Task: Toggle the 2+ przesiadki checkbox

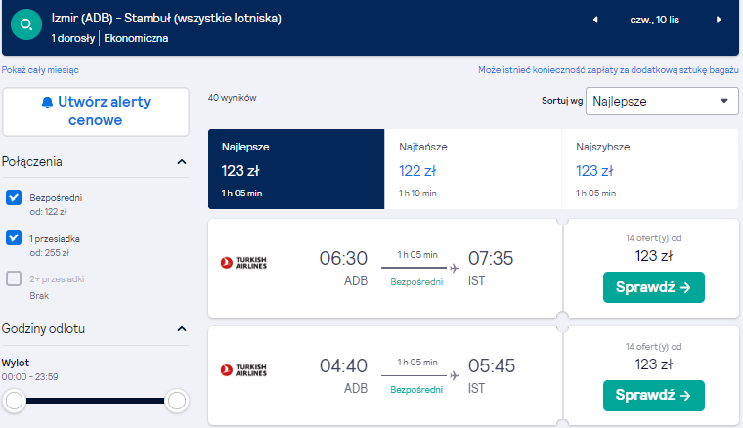Action: pos(14,278)
